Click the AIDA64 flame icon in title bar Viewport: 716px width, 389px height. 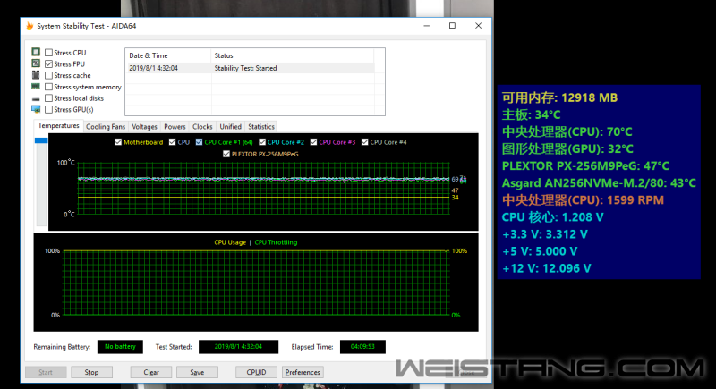pyautogui.click(x=30, y=26)
